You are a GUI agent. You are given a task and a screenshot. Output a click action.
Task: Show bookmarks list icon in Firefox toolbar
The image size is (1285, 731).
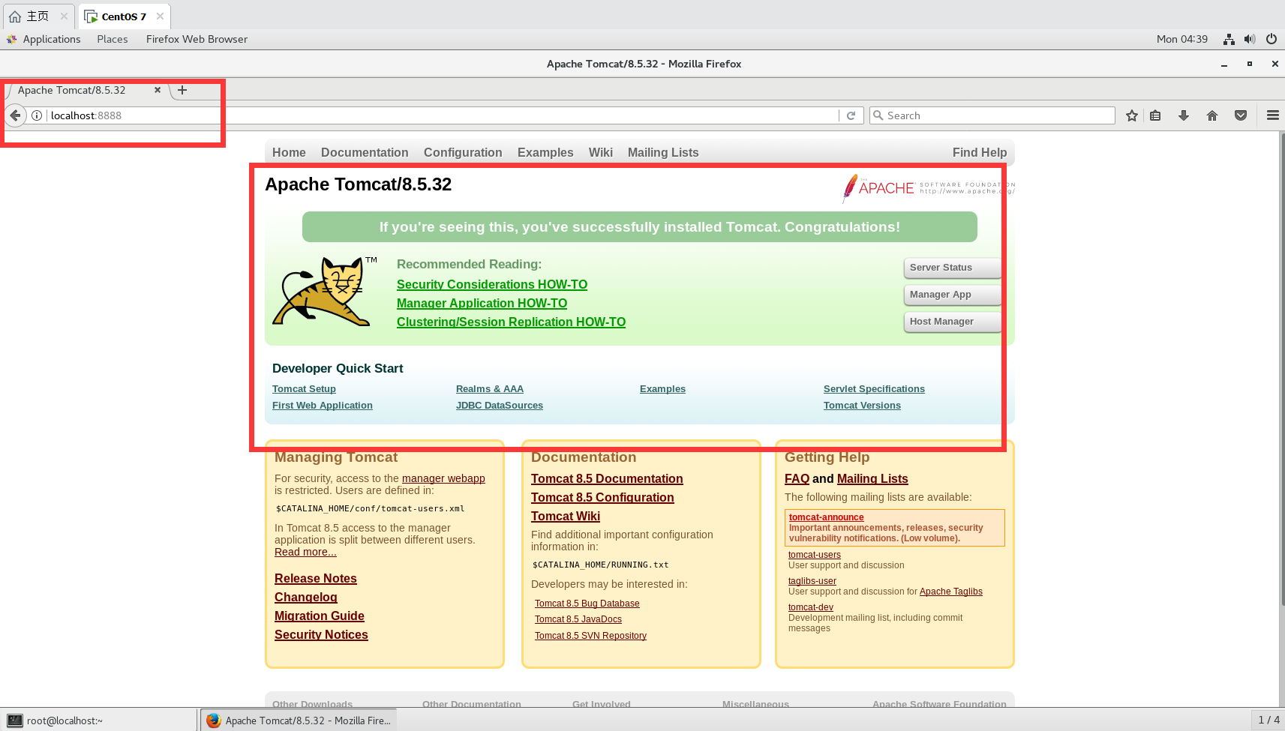pos(1155,115)
